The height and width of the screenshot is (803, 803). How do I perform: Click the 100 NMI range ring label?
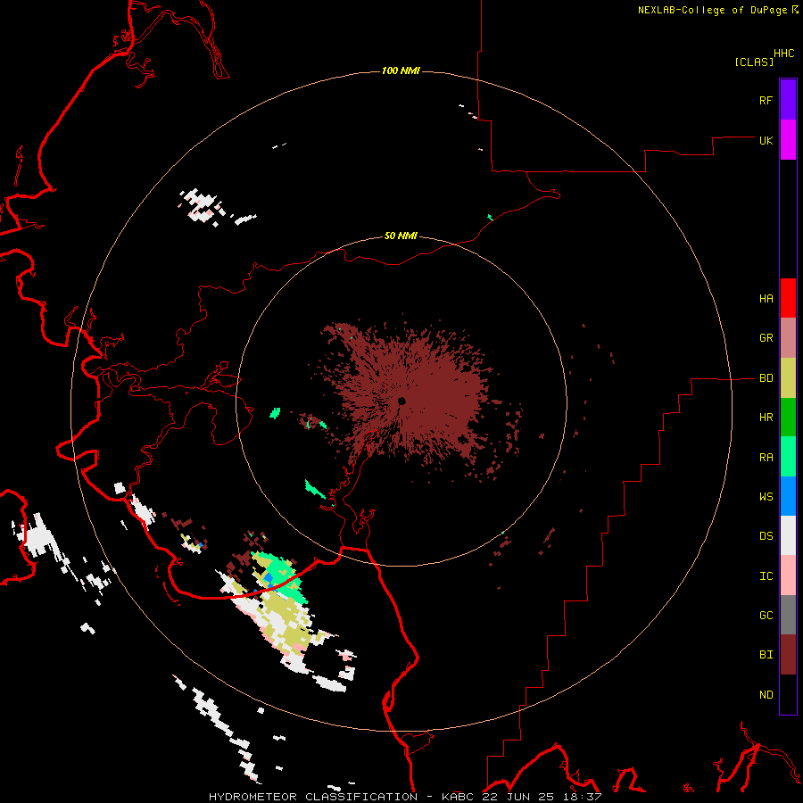401,70
